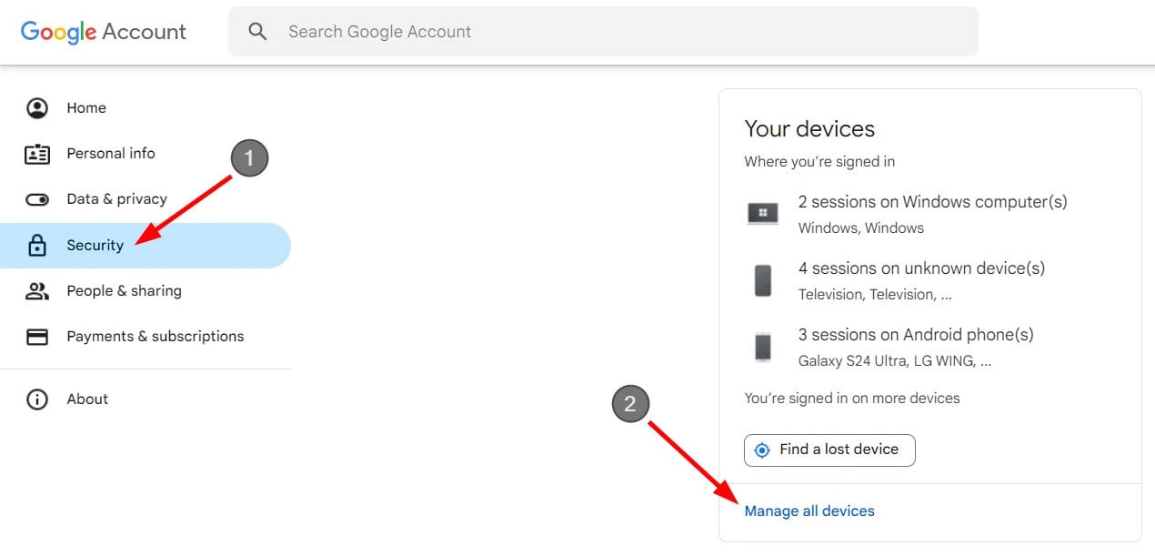Viewport: 1155px width, 556px height.
Task: View 3 sessions on Android phone(s)
Action: pyautogui.click(x=916, y=335)
